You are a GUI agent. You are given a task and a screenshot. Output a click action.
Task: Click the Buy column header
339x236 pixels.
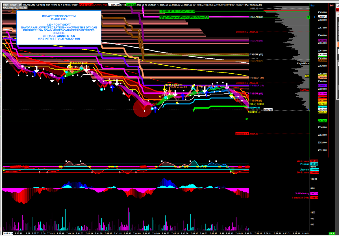tap(312, 5)
